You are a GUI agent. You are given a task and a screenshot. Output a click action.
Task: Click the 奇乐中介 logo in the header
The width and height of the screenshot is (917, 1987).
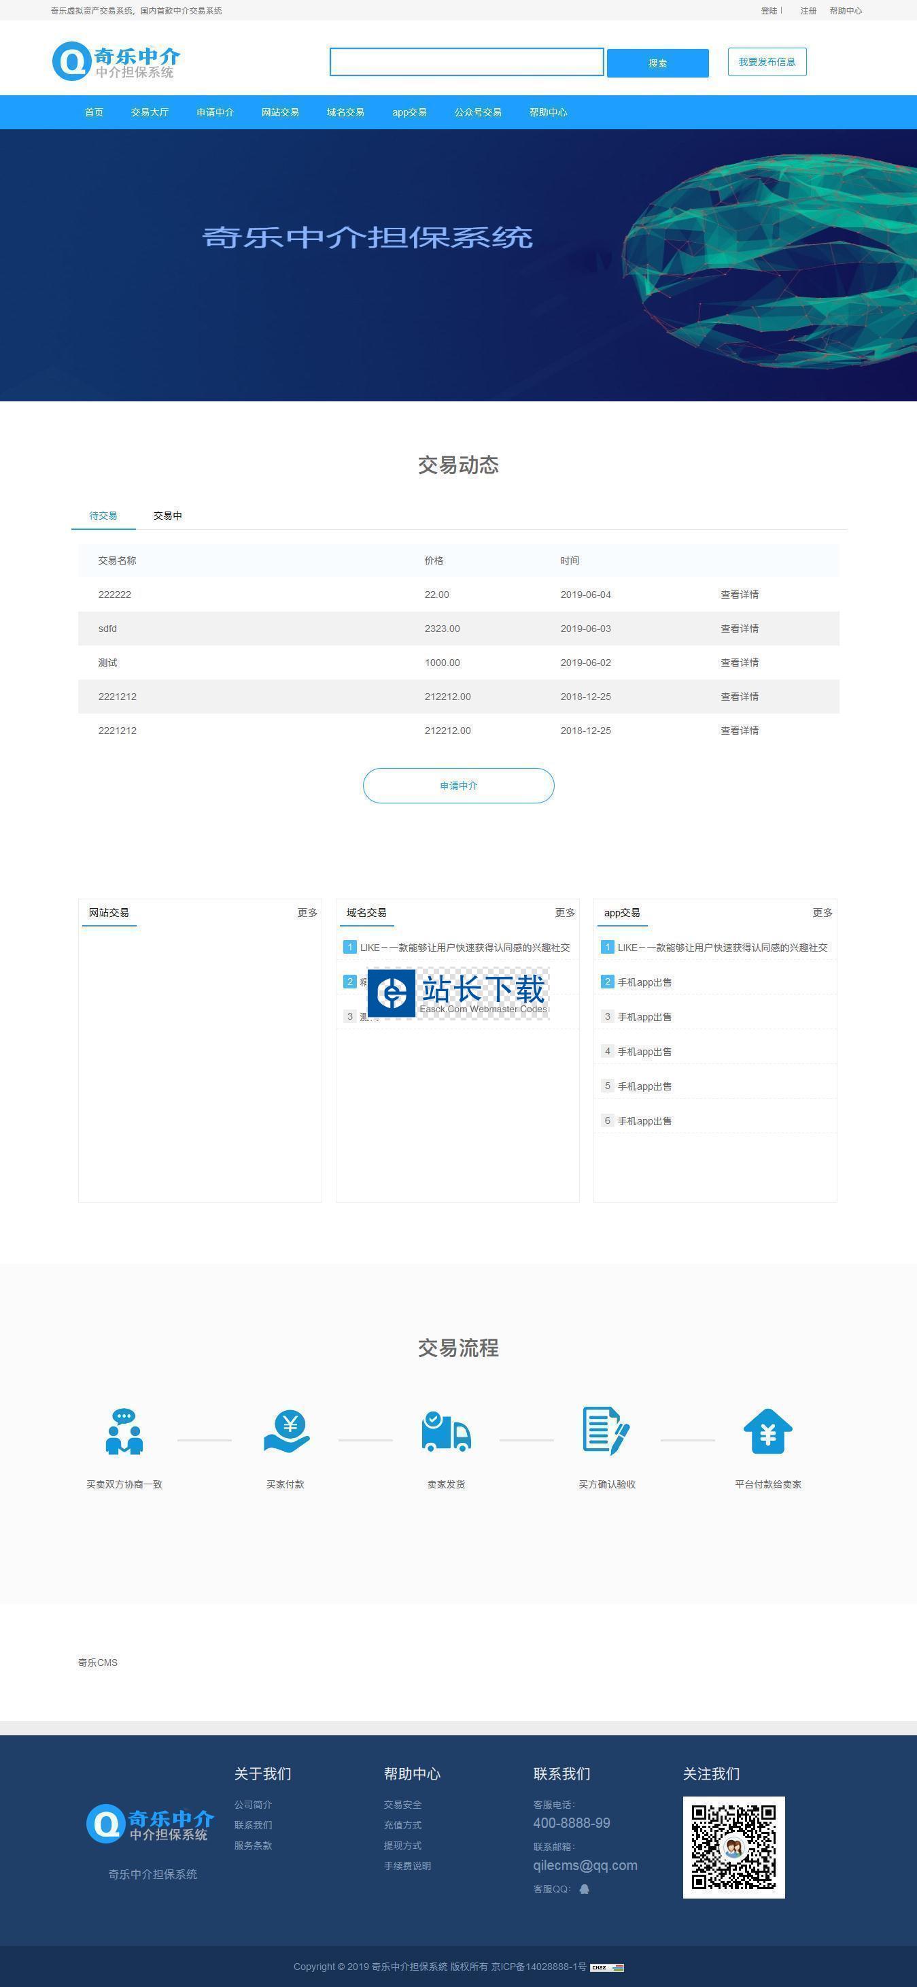tap(116, 62)
